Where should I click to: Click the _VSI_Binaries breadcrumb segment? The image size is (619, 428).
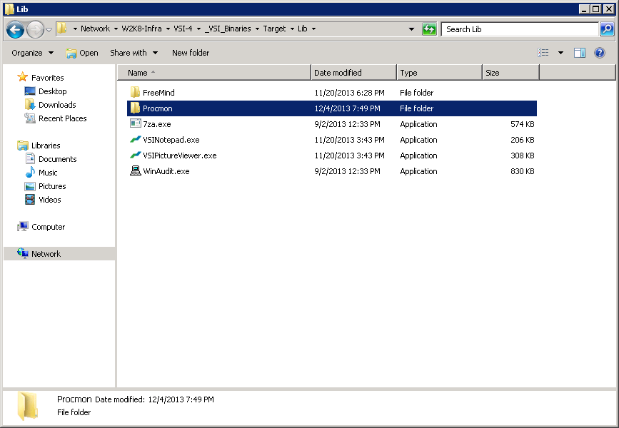click(x=228, y=29)
